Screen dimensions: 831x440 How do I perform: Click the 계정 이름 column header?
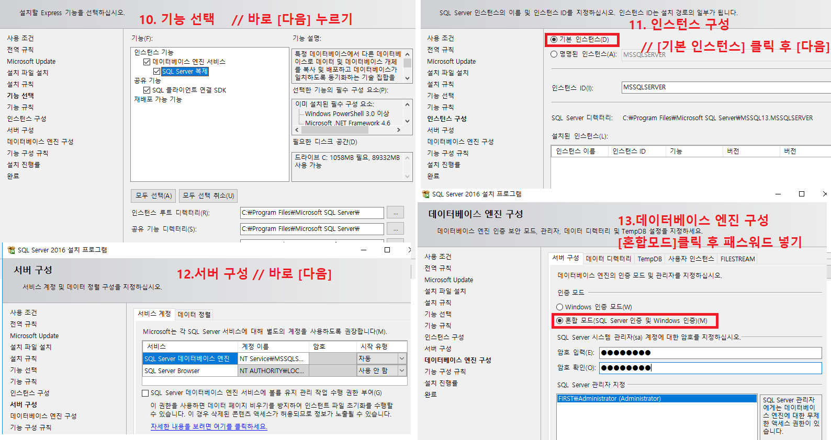tap(273, 346)
